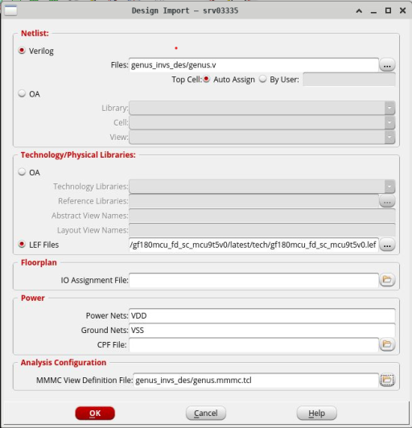Click the Power Nets field with VDD
Viewport: 412px width, 428px height.
[262, 315]
